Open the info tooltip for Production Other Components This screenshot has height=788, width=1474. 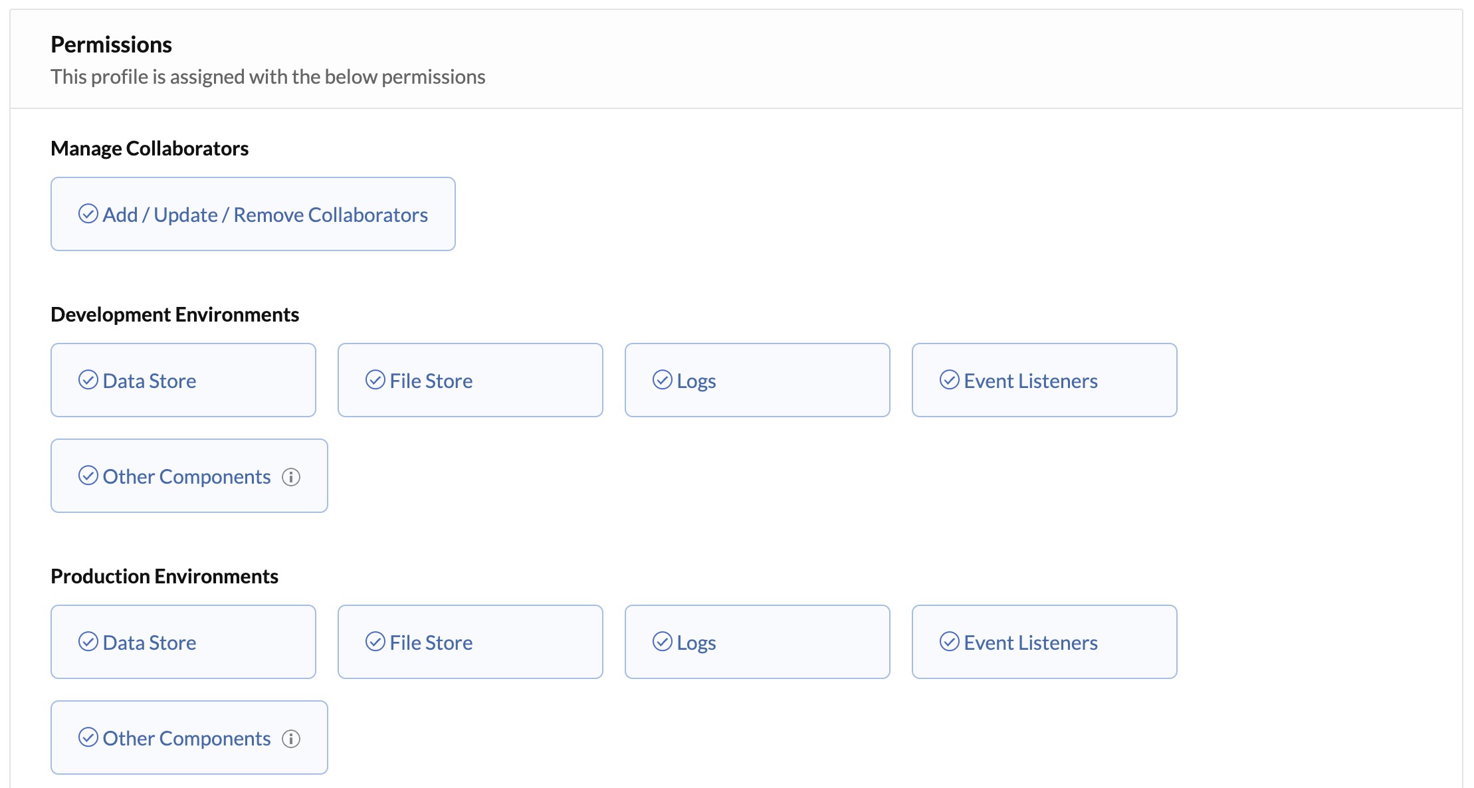292,738
